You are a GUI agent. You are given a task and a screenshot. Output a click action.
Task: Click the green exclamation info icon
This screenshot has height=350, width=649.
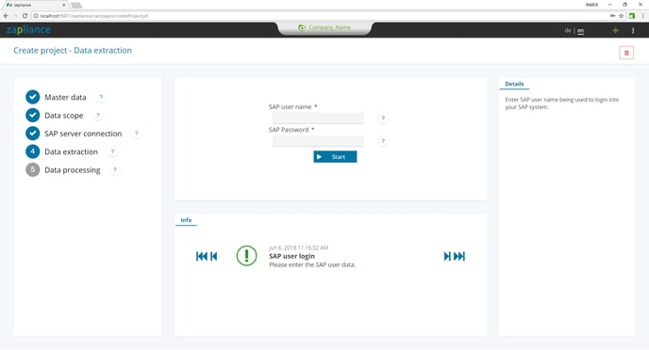tap(247, 256)
